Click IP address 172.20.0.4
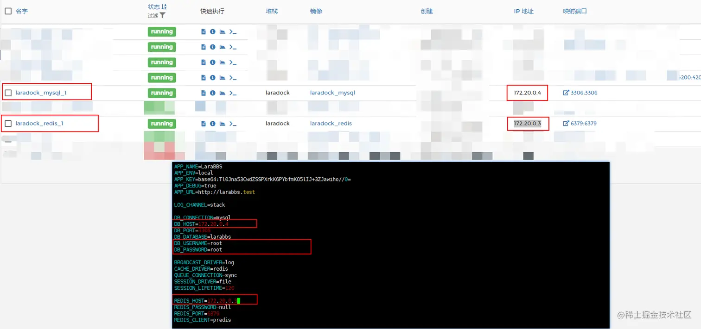 click(527, 93)
